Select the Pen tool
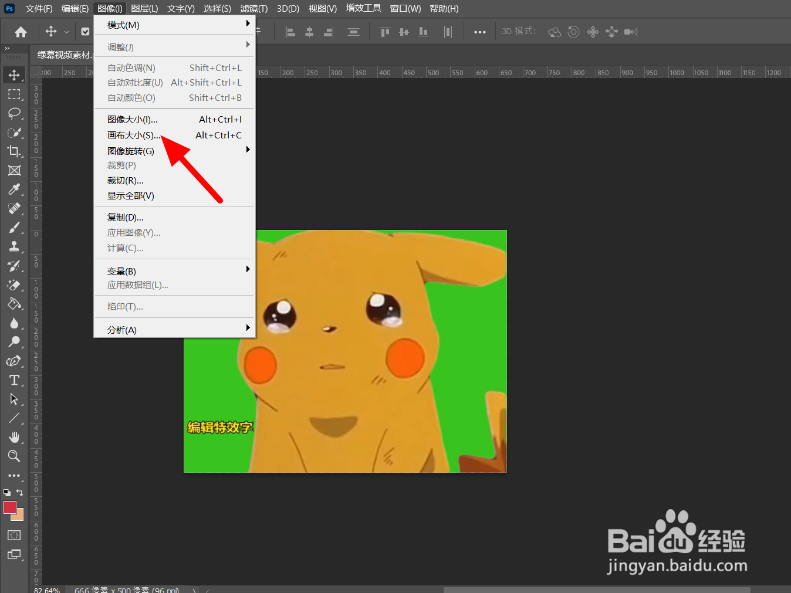 [14, 361]
